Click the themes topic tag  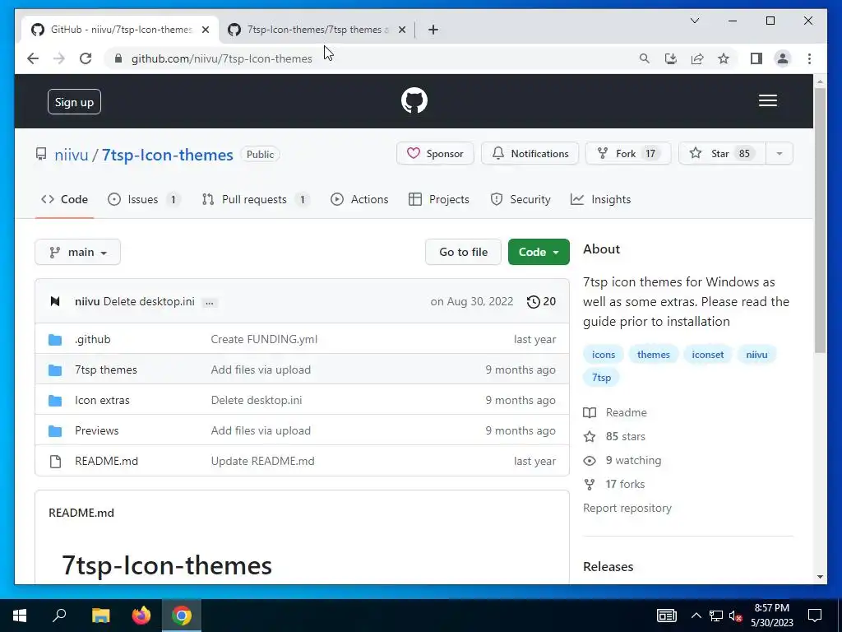654,355
